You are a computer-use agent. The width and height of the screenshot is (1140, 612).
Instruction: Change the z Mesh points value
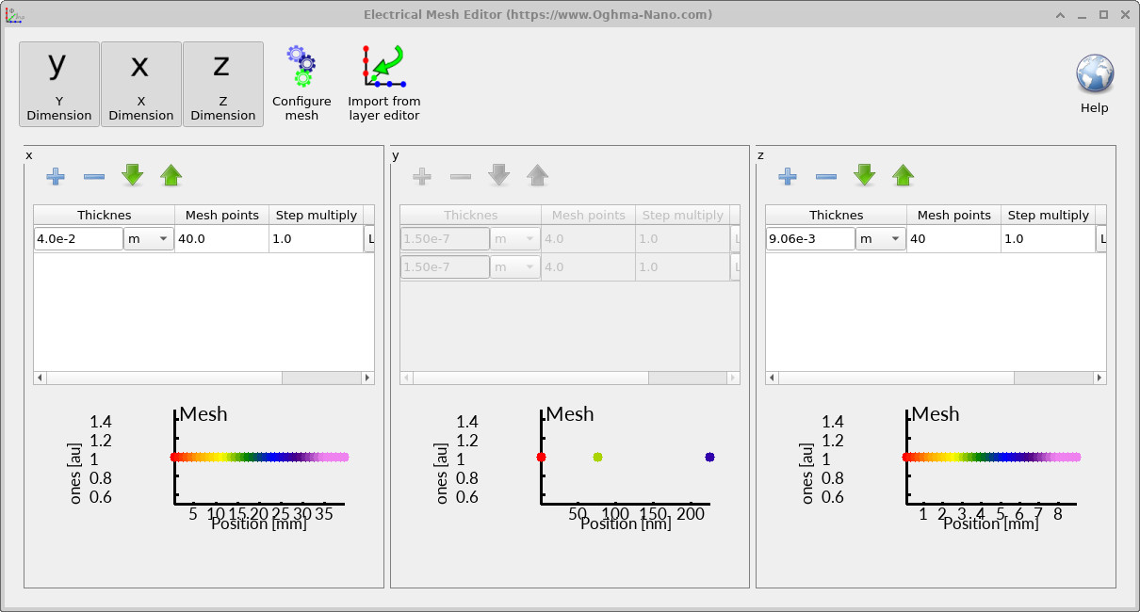pyautogui.click(x=953, y=238)
